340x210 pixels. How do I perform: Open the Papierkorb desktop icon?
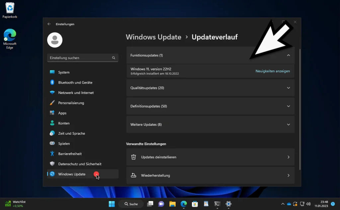point(10,10)
